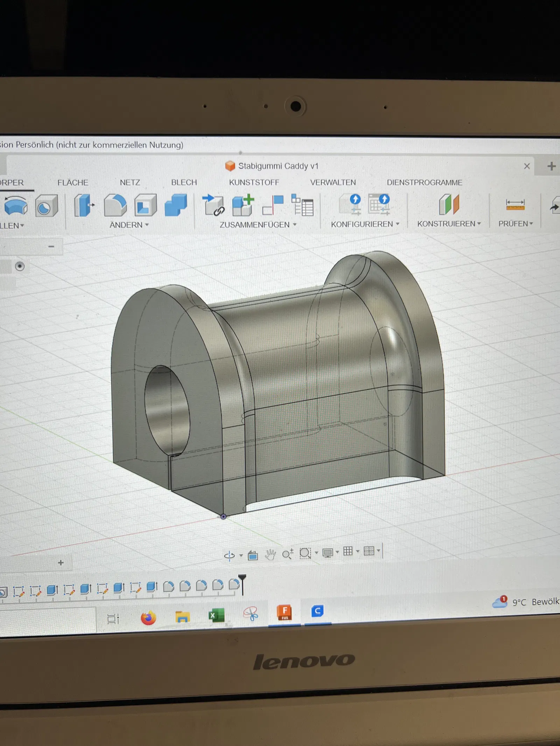
Task: Open Windows Task View
Action: pos(113,619)
